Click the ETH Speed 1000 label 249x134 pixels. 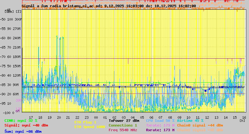89,127
